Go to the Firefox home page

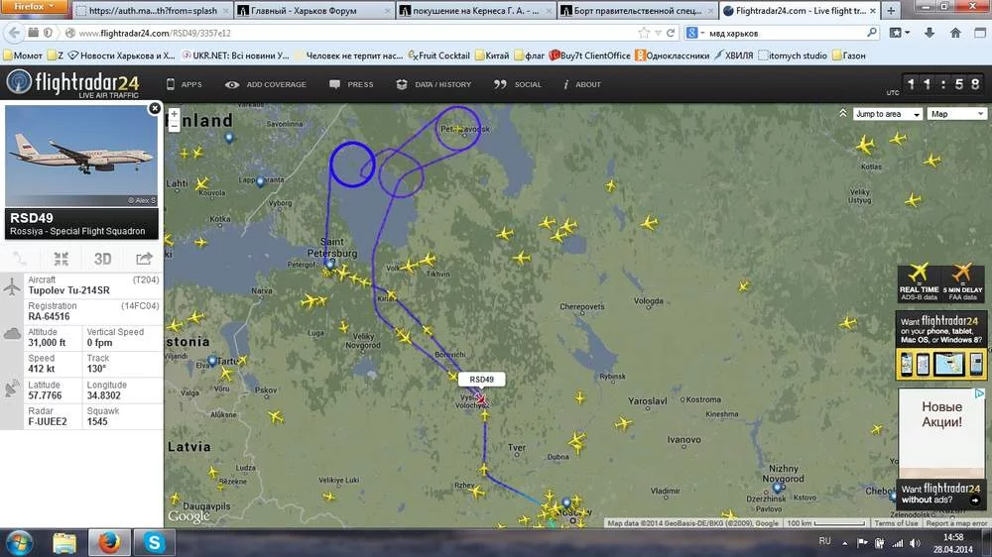tap(955, 33)
